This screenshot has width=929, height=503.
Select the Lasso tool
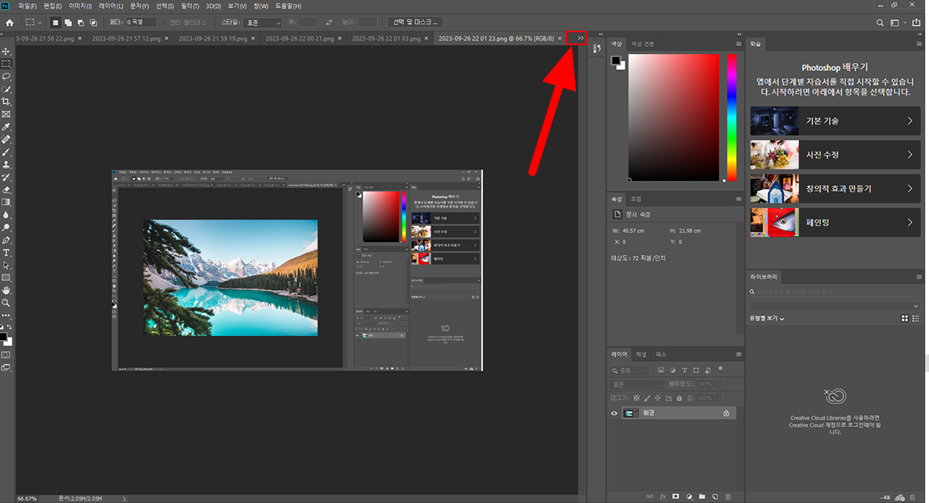tap(6, 77)
